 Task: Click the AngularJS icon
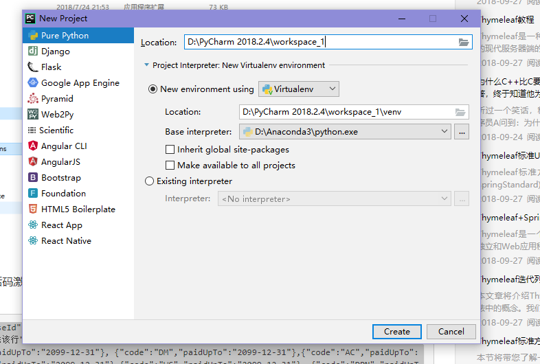click(33, 161)
